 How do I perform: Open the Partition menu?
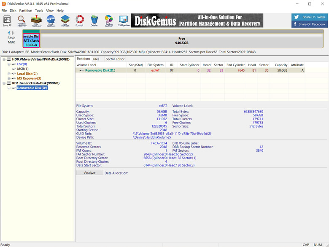[x=26, y=11]
